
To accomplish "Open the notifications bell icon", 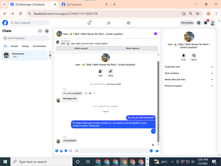I will pyautogui.click(x=206, y=23).
